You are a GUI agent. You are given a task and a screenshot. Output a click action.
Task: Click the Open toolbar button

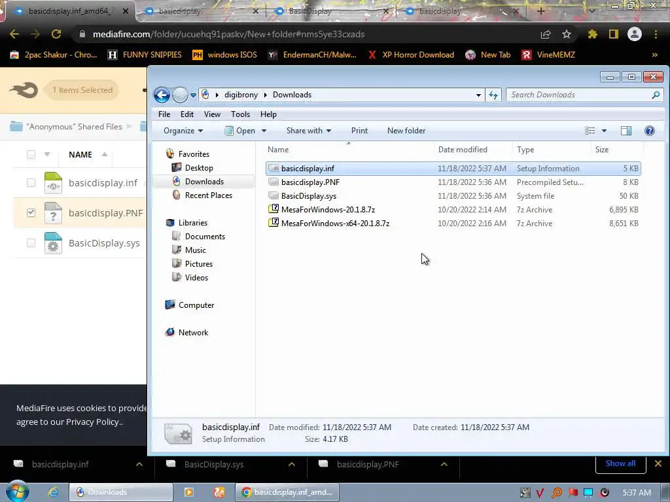(239, 131)
